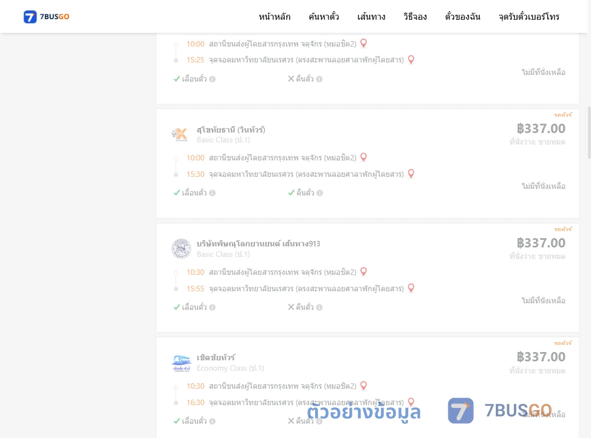Click info icon next to คืนตั๋ว in สุโขทัยธานี card
Viewport: 591px width, 438px height.
tap(320, 193)
